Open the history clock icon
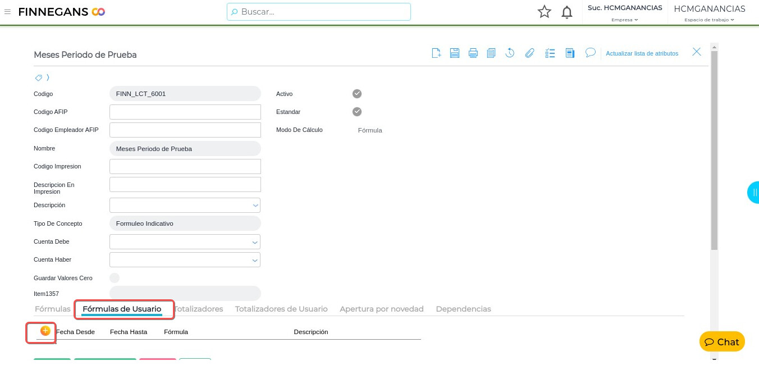Viewport: 759px width, 388px height. coord(510,53)
